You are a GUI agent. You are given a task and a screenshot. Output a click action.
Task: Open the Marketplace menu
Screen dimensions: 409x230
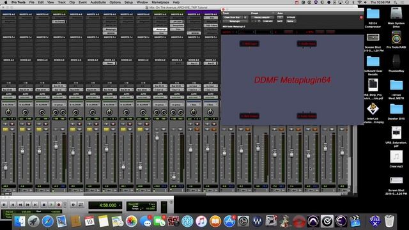(x=160, y=2)
